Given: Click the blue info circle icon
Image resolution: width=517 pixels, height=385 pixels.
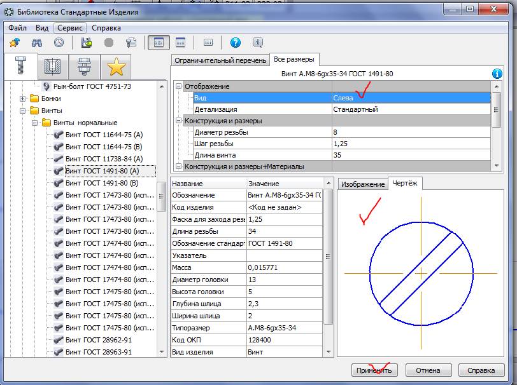Looking at the screenshot, I should [x=497, y=74].
